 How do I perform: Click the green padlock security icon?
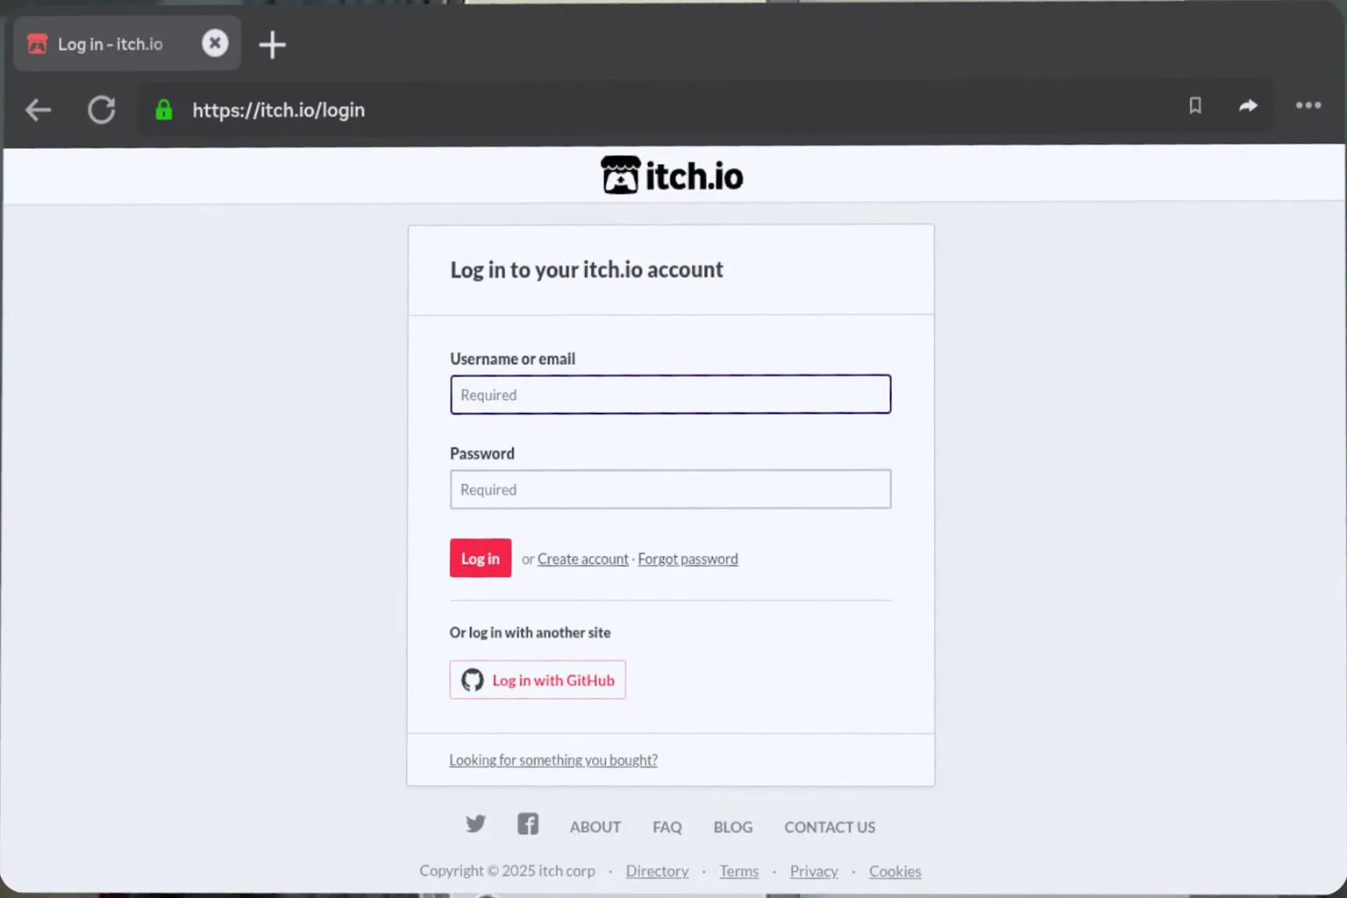(x=164, y=110)
